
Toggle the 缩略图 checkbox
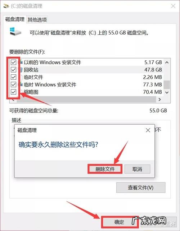point(13,92)
